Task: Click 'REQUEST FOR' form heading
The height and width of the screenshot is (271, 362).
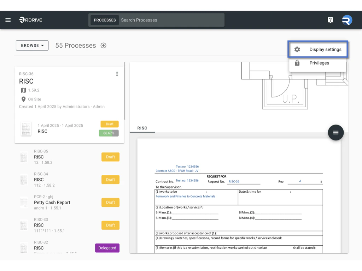Action: pos(217,176)
